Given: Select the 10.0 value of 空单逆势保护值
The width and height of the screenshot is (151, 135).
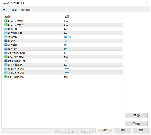Looking at the screenshot, I should click(x=66, y=73).
